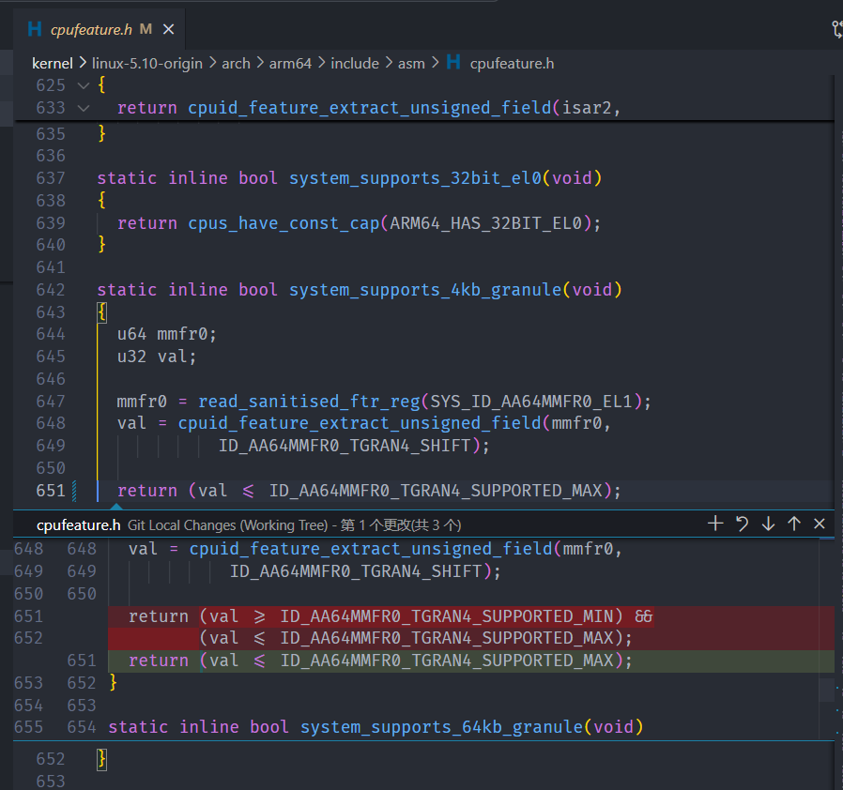Image resolution: width=843 pixels, height=790 pixels.
Task: Click the H icon on cpufeature.h tab
Action: point(35,29)
